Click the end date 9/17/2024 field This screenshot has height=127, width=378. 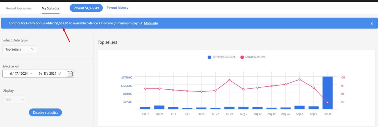47,73
